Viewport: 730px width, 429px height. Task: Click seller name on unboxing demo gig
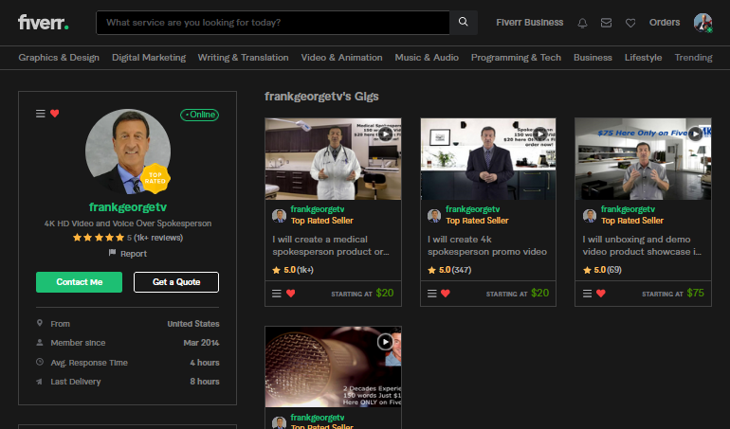(x=628, y=209)
